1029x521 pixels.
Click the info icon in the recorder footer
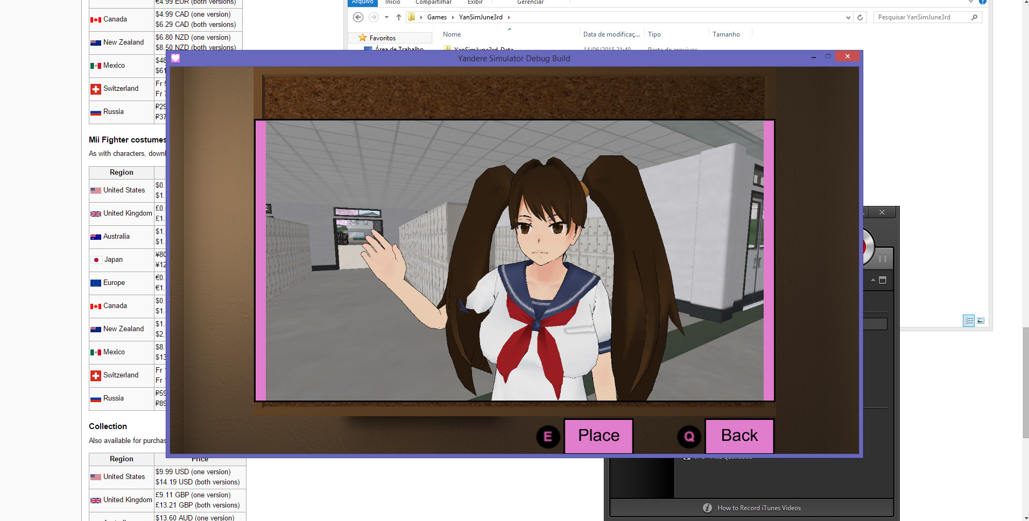click(x=707, y=508)
